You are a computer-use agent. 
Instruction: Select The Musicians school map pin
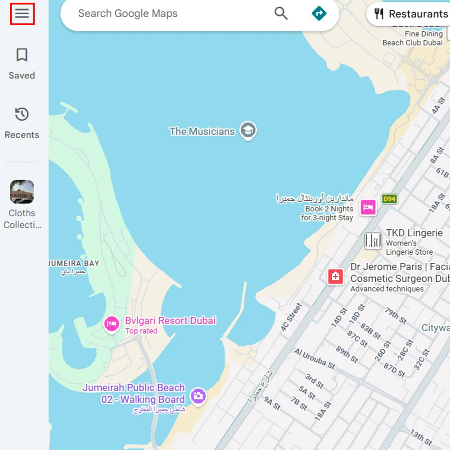pos(248,130)
